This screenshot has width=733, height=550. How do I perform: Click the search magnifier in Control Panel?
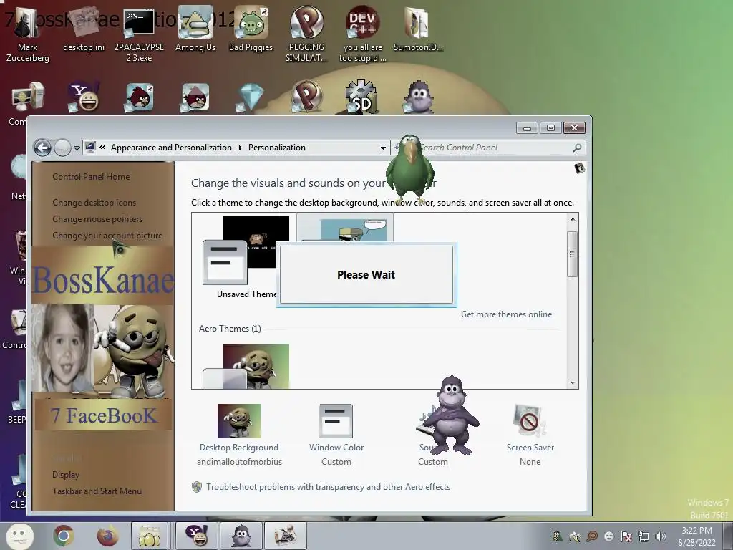click(x=577, y=148)
